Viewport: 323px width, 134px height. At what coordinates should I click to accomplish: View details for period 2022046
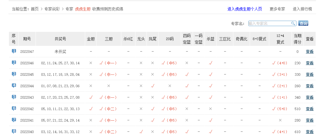[x=310, y=63]
